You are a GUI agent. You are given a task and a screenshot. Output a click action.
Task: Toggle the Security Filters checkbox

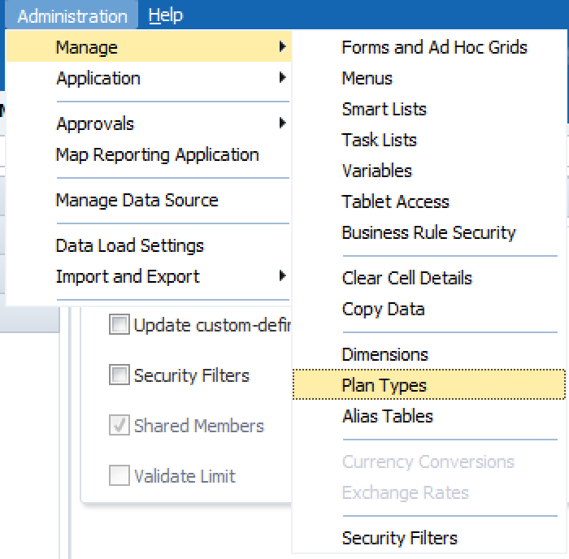[119, 375]
